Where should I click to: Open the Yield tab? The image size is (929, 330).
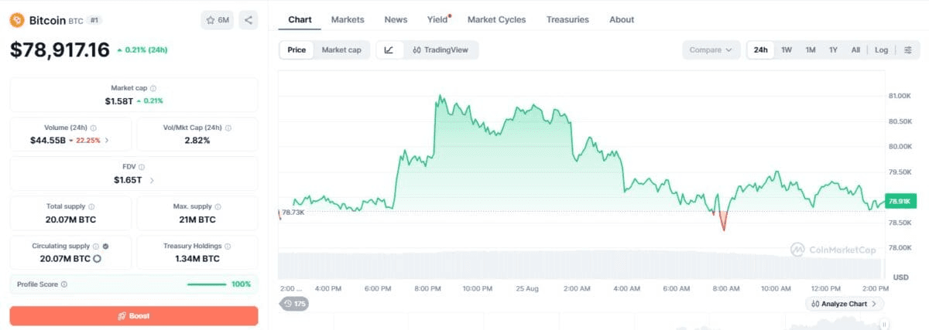[438, 19]
